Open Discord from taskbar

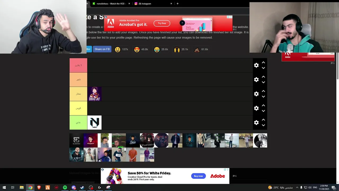point(74,188)
